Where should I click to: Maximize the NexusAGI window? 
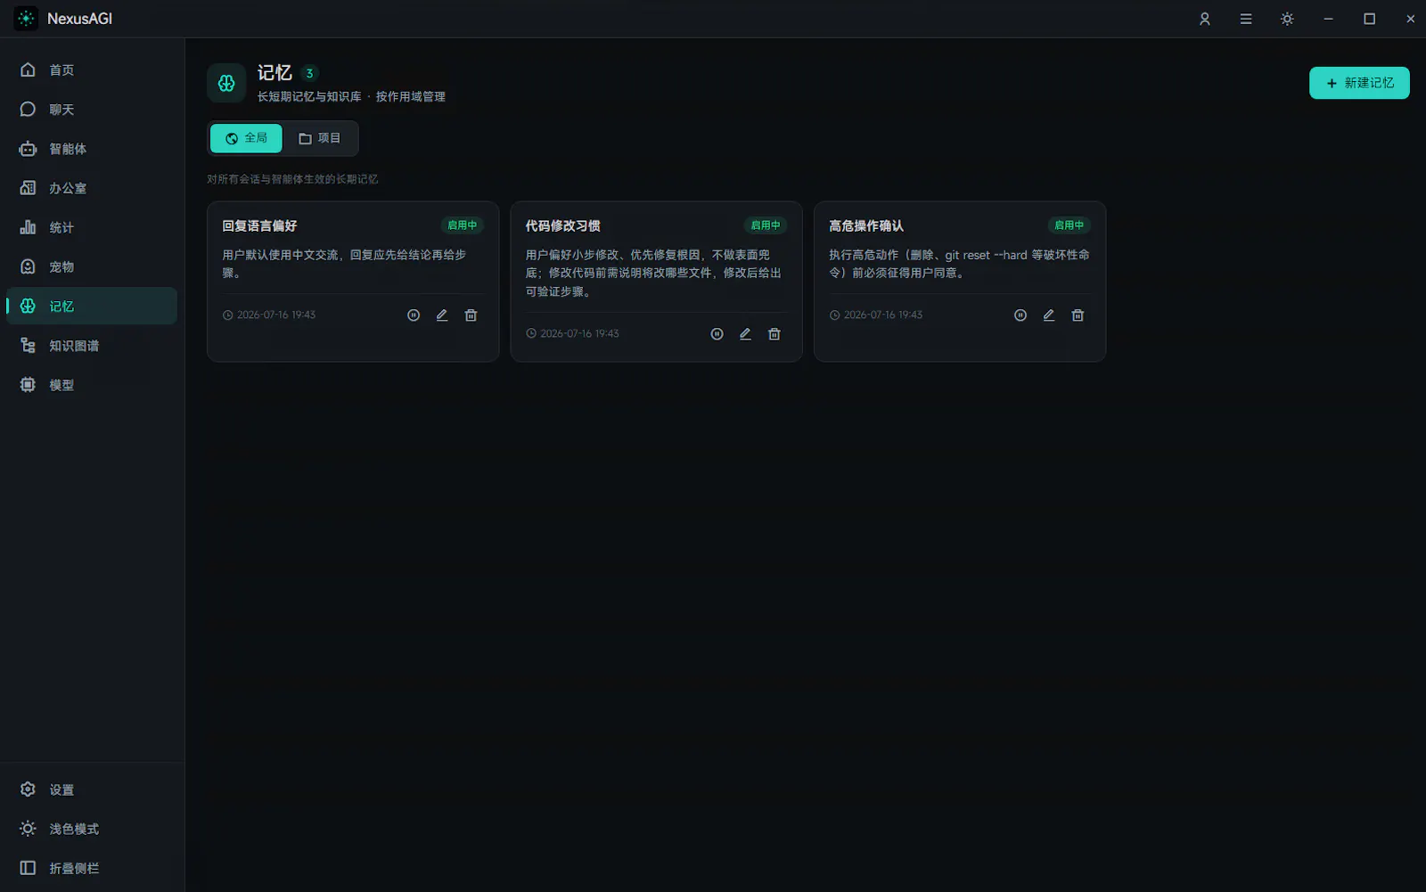point(1369,19)
